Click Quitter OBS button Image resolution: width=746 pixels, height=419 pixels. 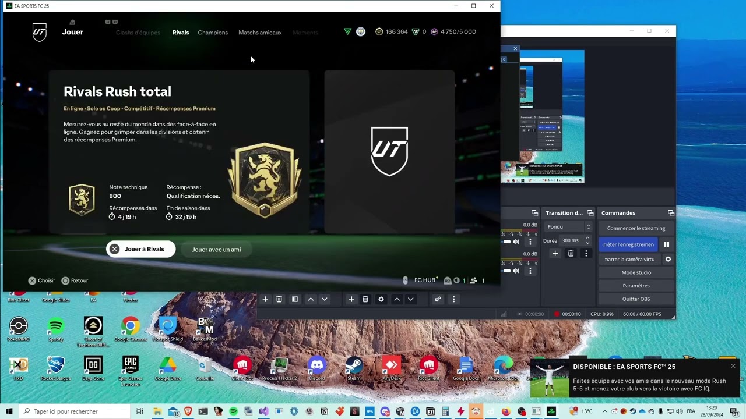pos(636,299)
